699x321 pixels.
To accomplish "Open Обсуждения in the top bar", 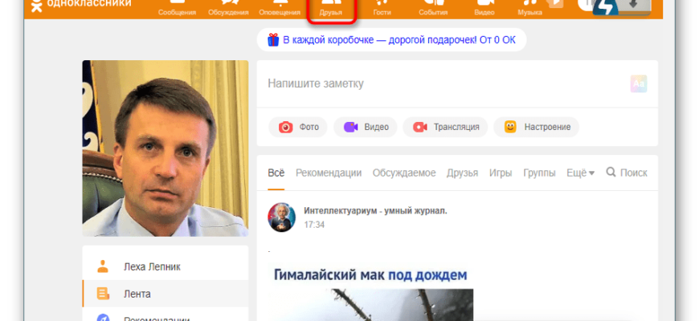I will pyautogui.click(x=228, y=8).
